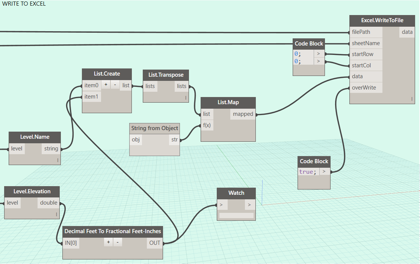Click the Watch node's output port

coord(250,205)
